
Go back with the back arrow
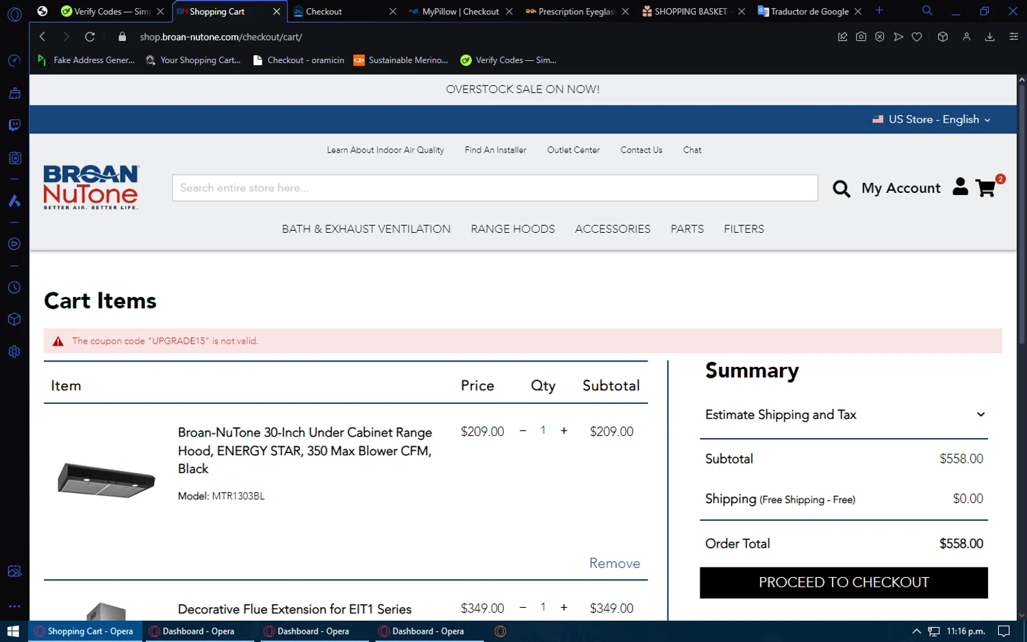[x=42, y=37]
